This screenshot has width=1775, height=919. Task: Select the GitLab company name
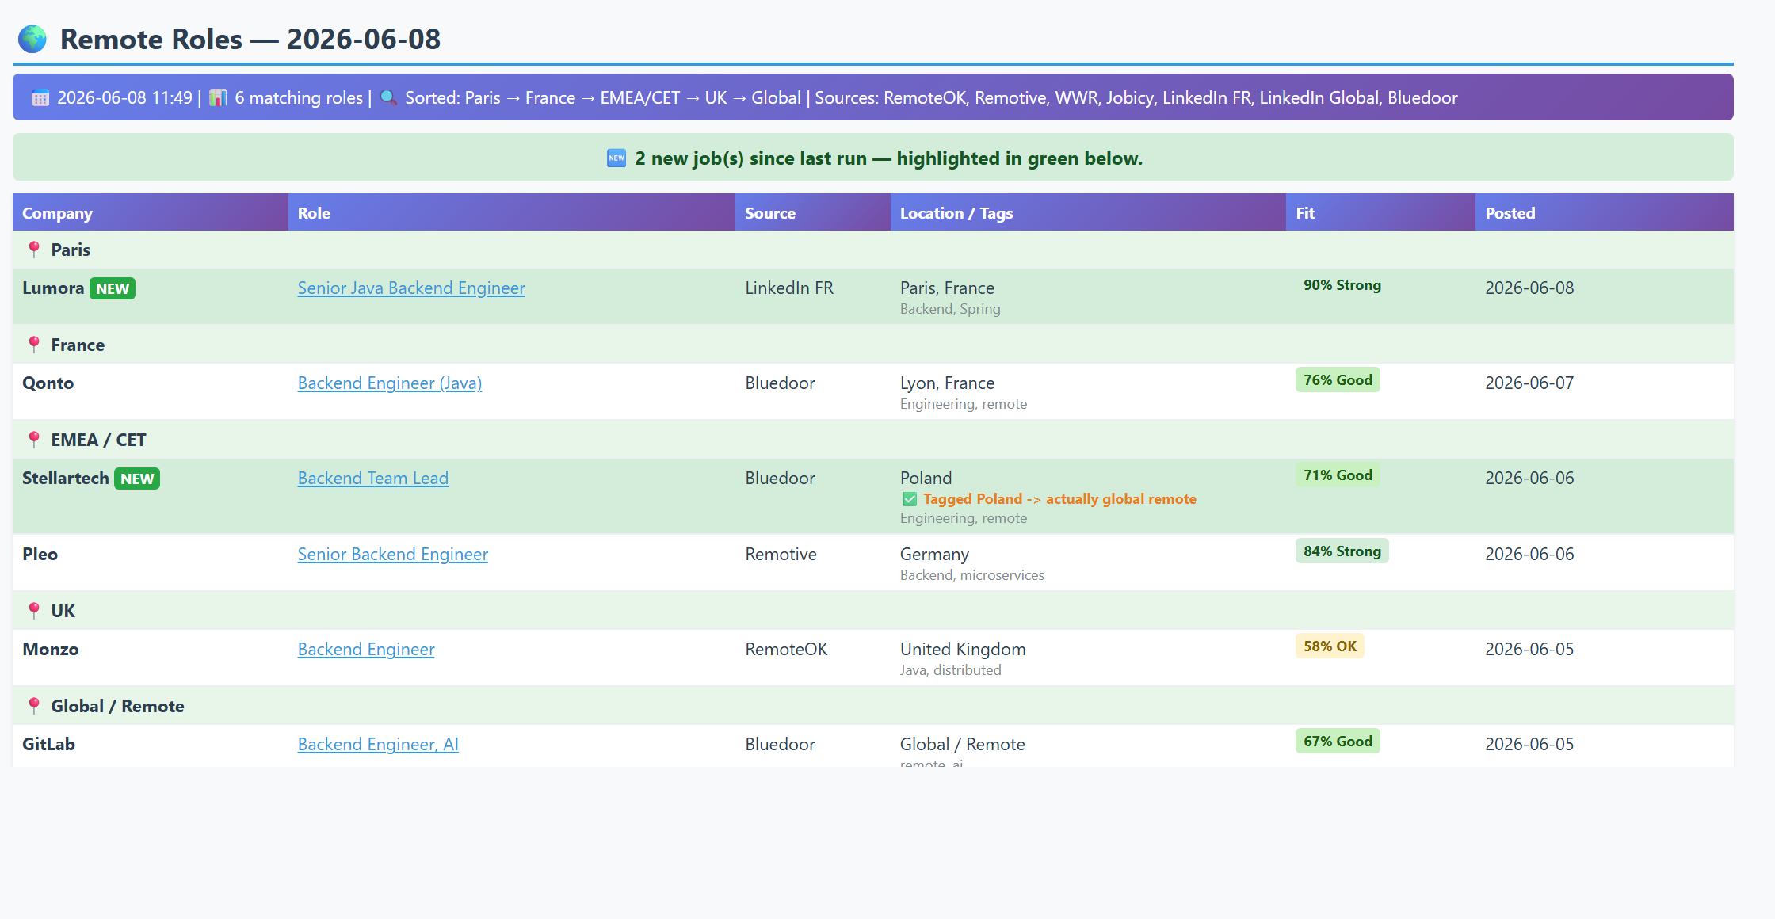(48, 745)
